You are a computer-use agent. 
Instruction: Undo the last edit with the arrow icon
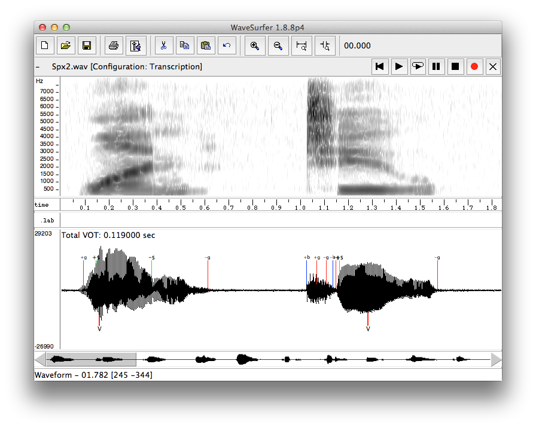227,45
